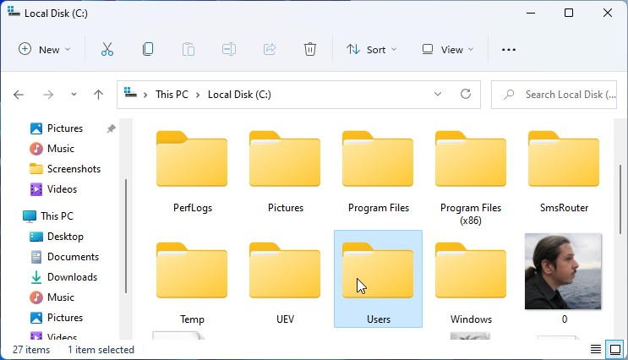Click the 1 item selected status text
Image resolution: width=628 pixels, height=360 pixels.
click(101, 350)
